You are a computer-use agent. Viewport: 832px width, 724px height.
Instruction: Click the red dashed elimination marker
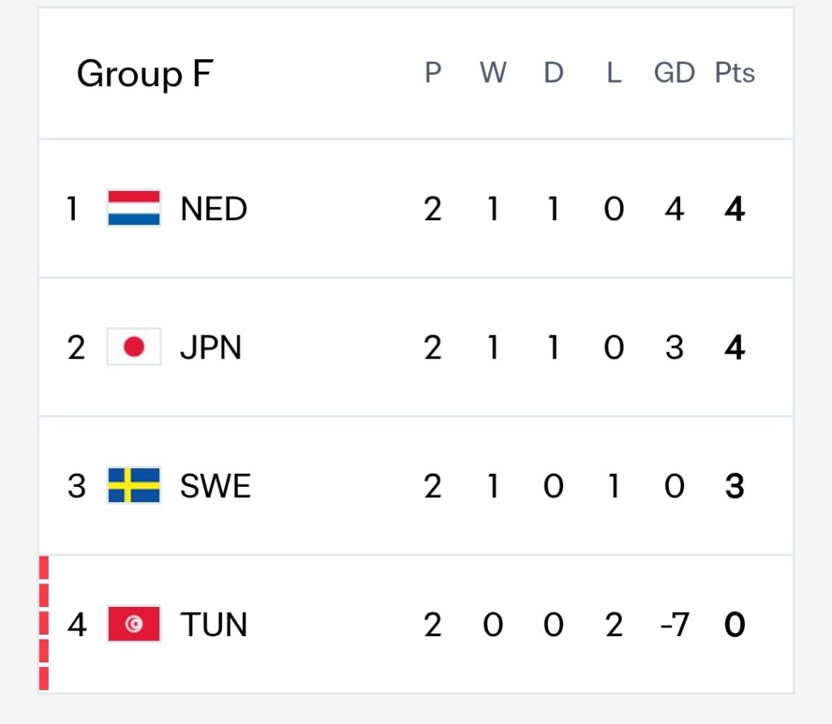[x=44, y=623]
